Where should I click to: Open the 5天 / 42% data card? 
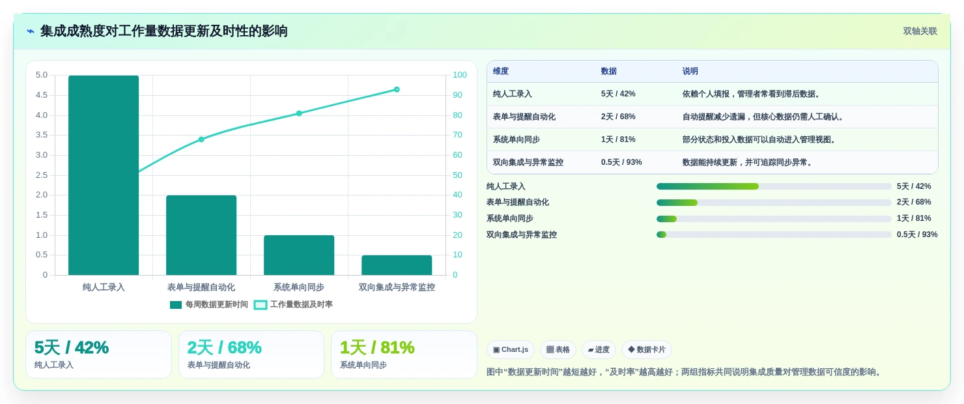(x=98, y=354)
